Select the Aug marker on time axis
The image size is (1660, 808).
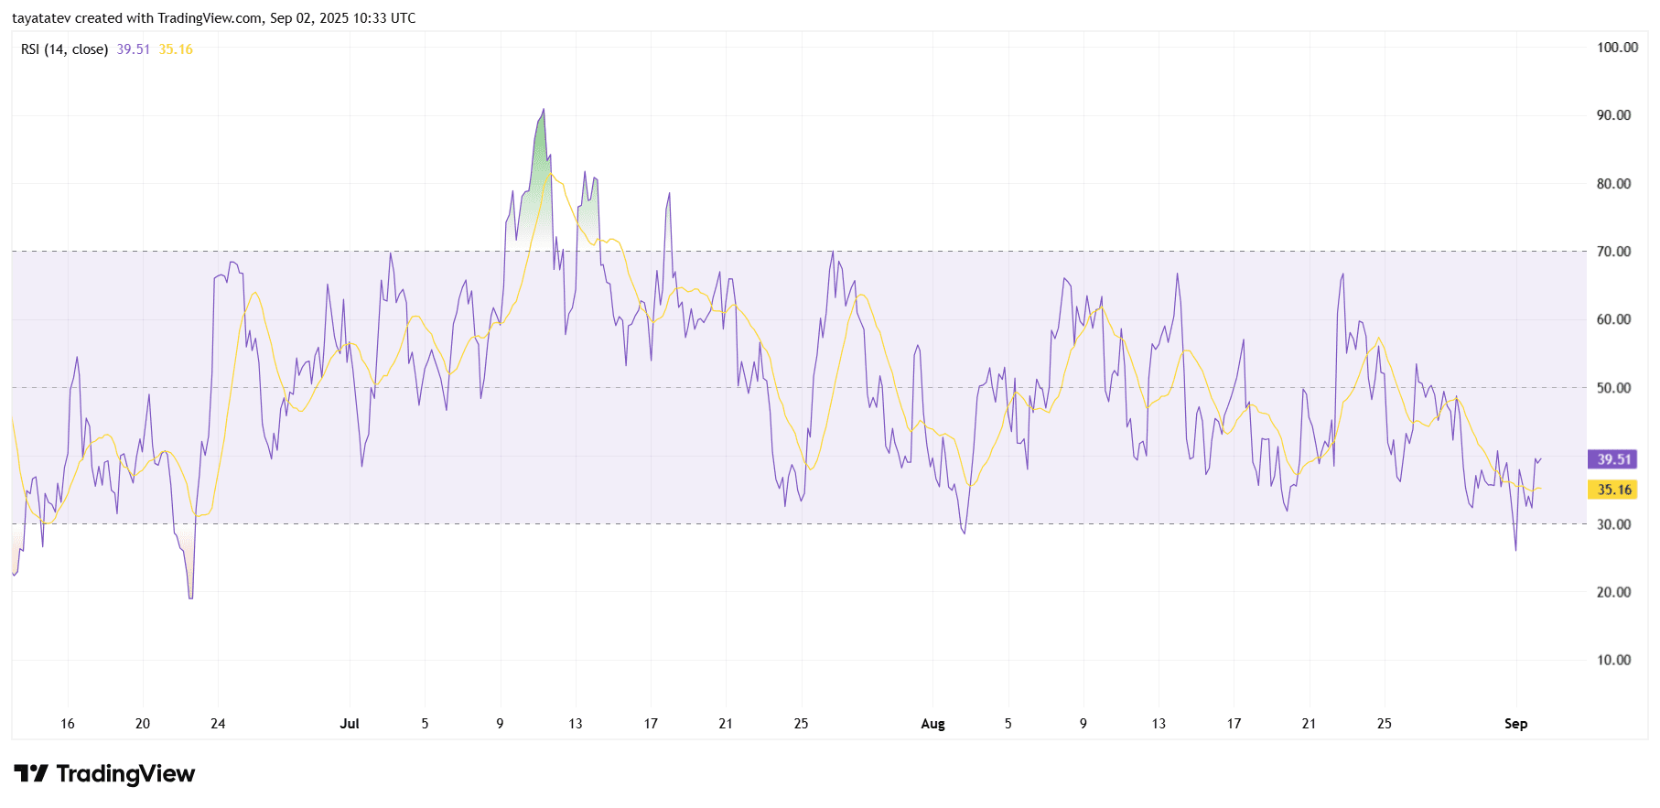(932, 724)
